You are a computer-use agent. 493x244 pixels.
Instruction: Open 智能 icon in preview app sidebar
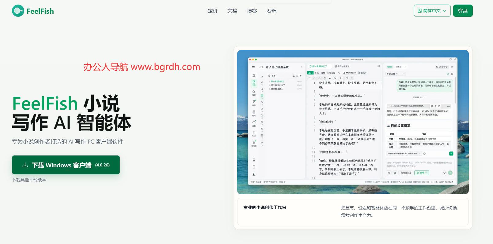[x=254, y=113]
